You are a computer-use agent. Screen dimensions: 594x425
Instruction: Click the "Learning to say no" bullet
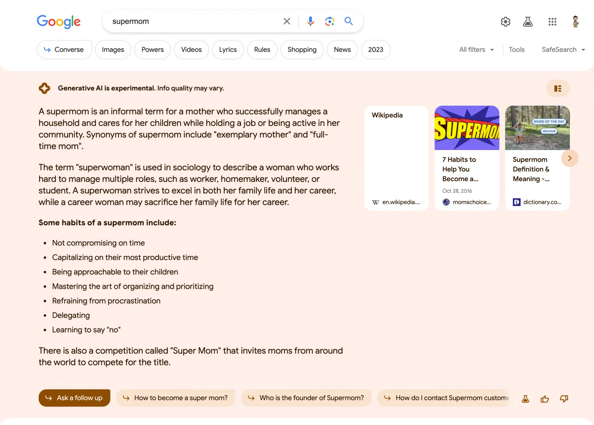pyautogui.click(x=86, y=330)
